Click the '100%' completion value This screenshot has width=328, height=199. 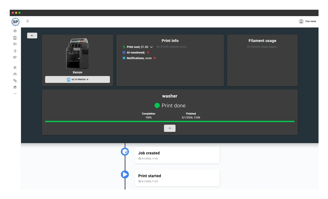click(x=149, y=118)
